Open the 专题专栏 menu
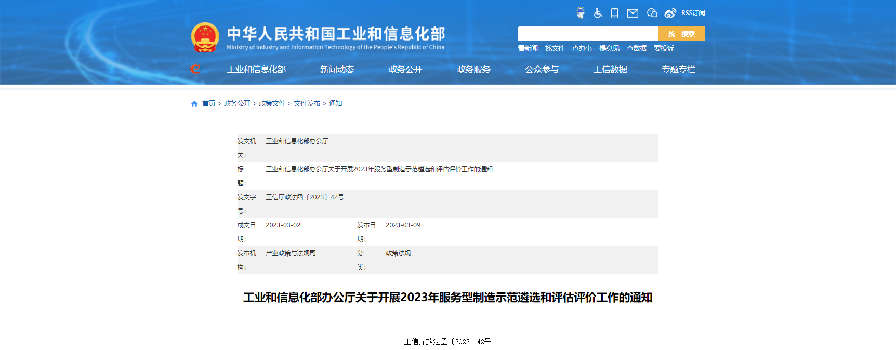 [x=678, y=69]
